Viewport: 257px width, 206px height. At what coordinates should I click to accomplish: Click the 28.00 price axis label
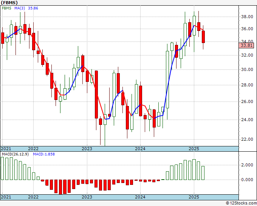[247, 85]
